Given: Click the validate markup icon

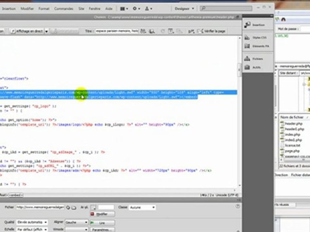Looking at the screenshot, I should [x=191, y=31].
